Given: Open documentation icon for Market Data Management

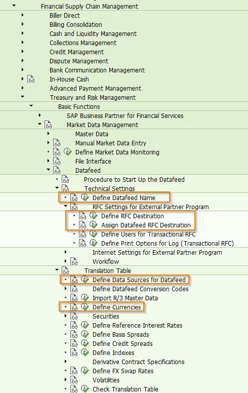Looking at the screenshot, I should [48, 125].
